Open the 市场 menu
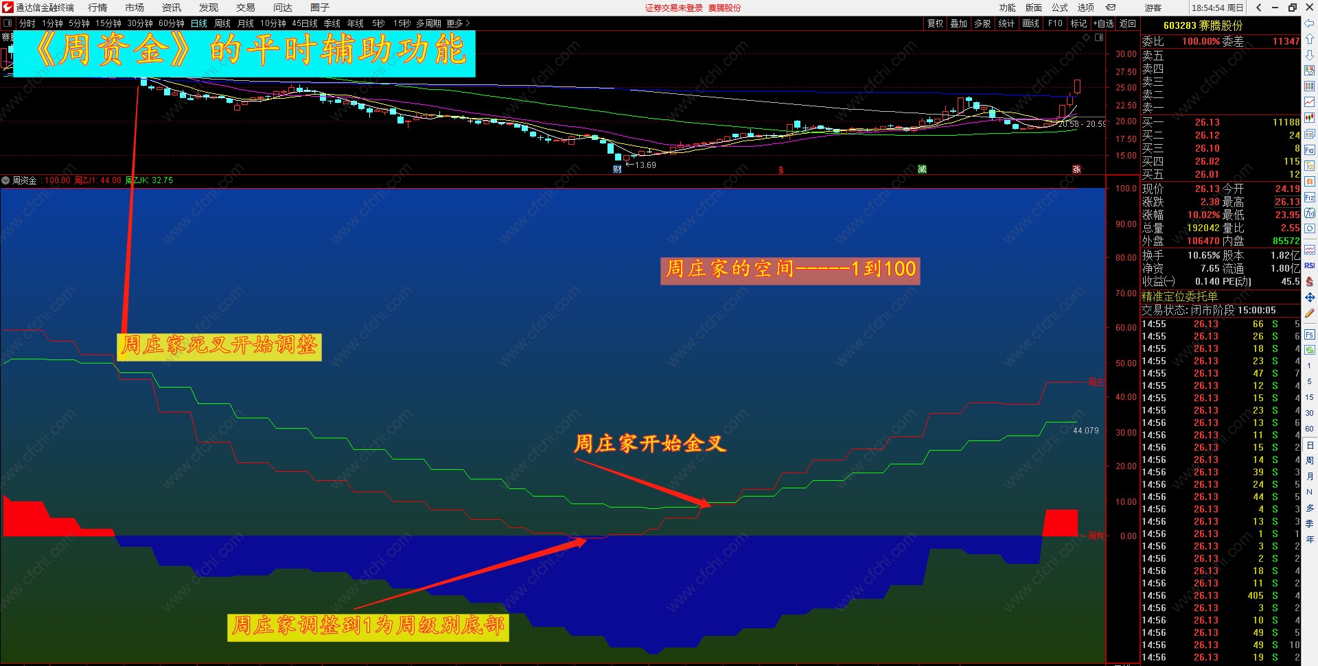This screenshot has width=1318, height=666. [135, 8]
